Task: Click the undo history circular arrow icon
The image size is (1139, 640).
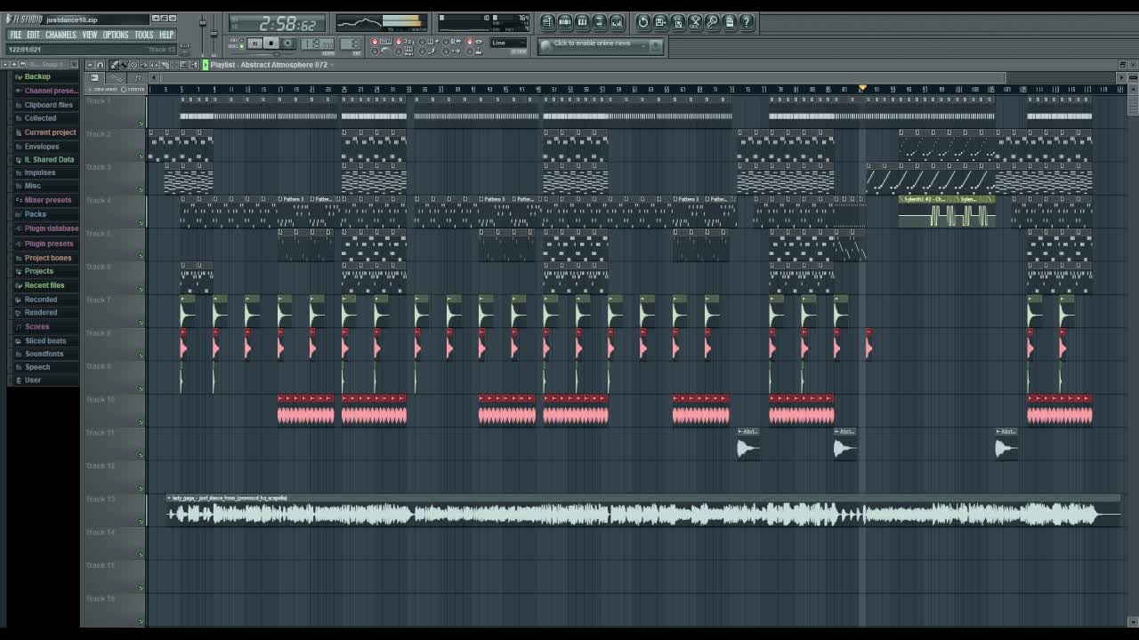Action: point(643,22)
